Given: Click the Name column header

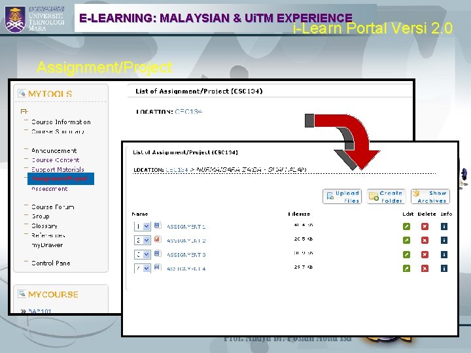Looking at the screenshot, I should (x=140, y=214).
